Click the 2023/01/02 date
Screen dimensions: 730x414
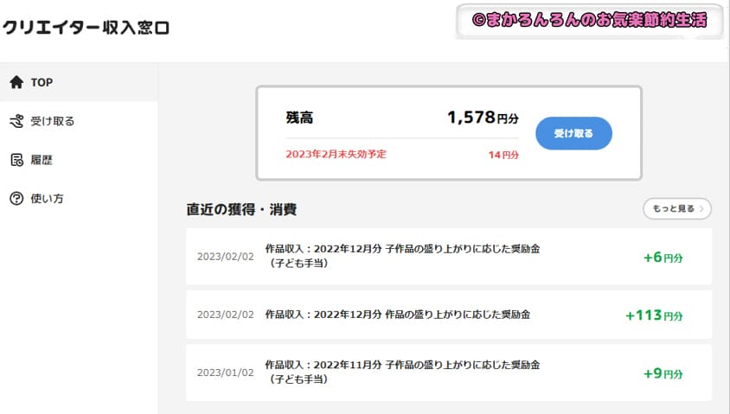coord(226,373)
